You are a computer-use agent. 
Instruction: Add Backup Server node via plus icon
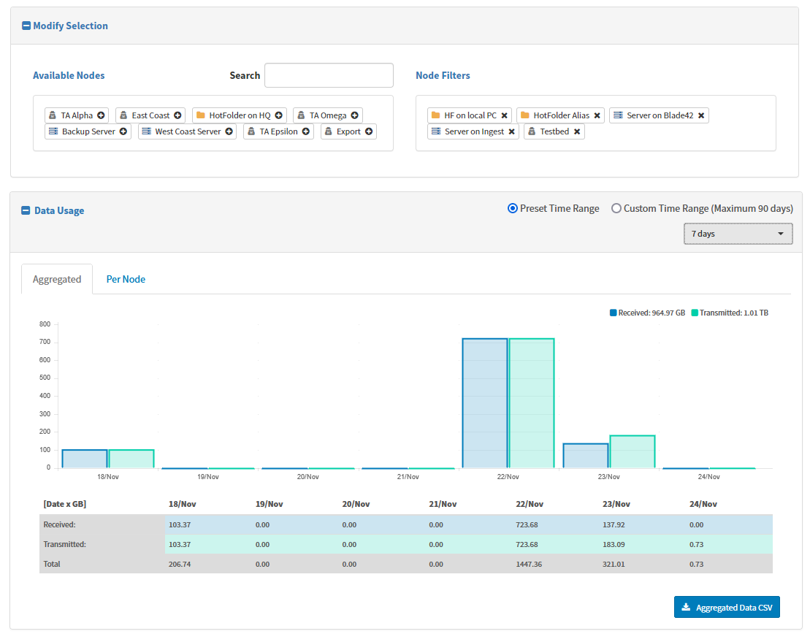click(123, 131)
